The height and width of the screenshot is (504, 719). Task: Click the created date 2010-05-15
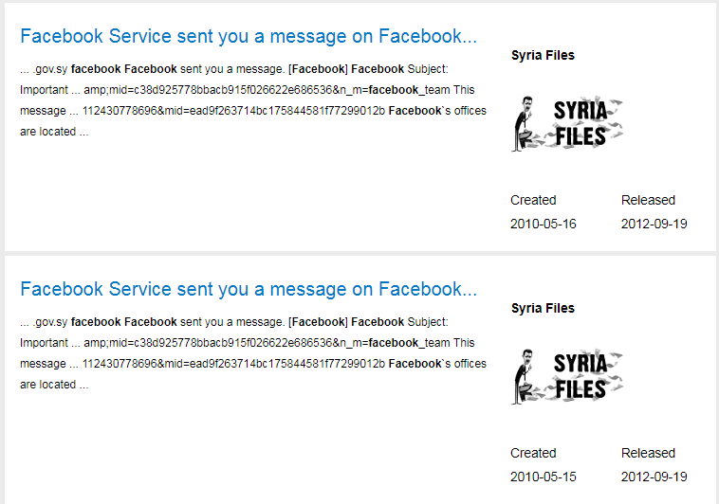543,477
